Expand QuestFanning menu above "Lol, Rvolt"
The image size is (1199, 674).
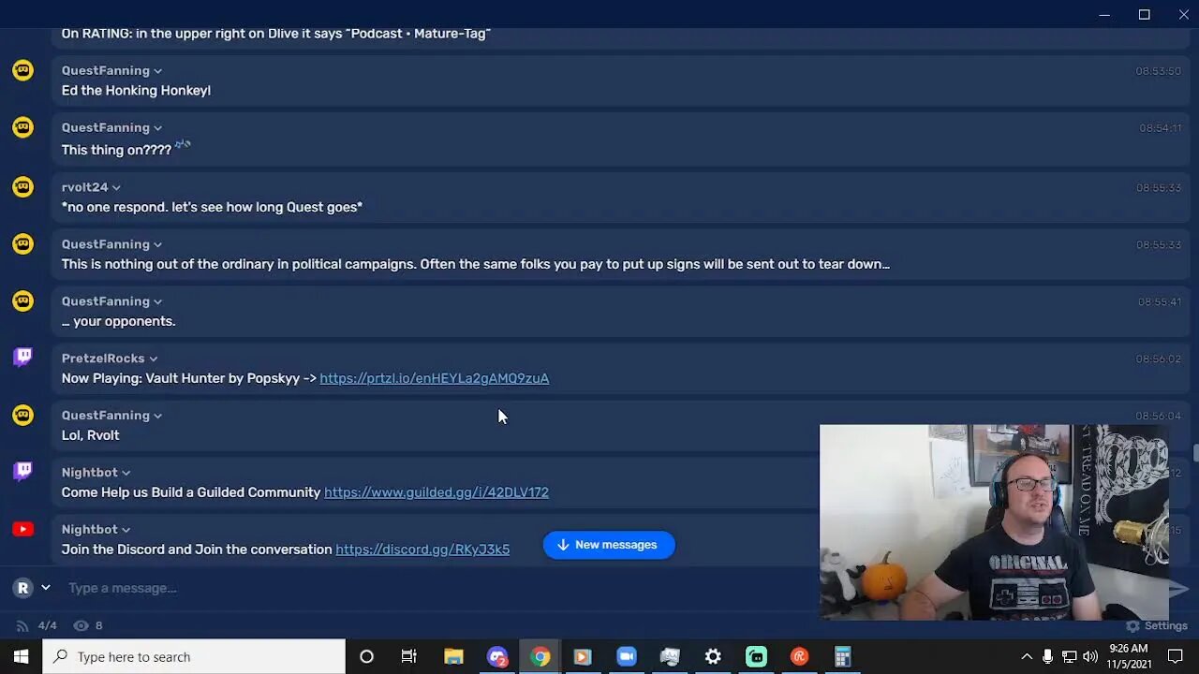point(157,416)
